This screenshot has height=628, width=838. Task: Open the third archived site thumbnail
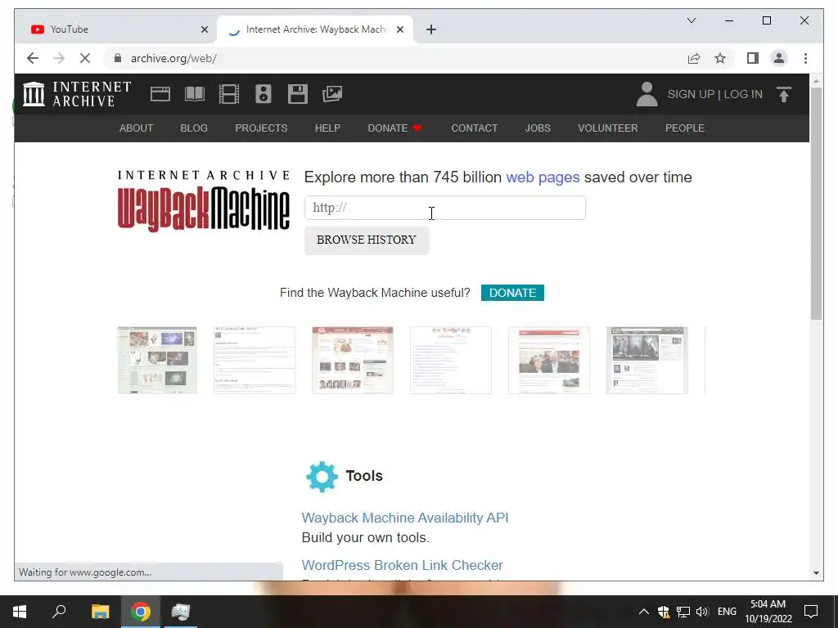tap(353, 361)
